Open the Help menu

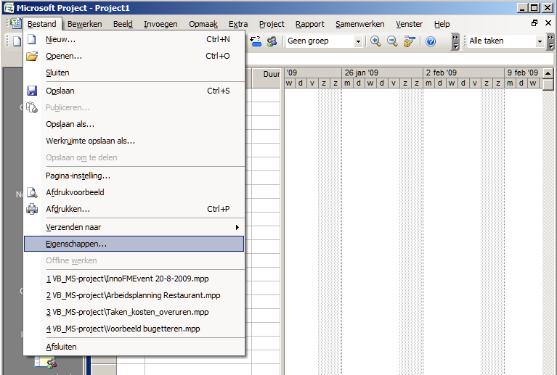[x=442, y=24]
